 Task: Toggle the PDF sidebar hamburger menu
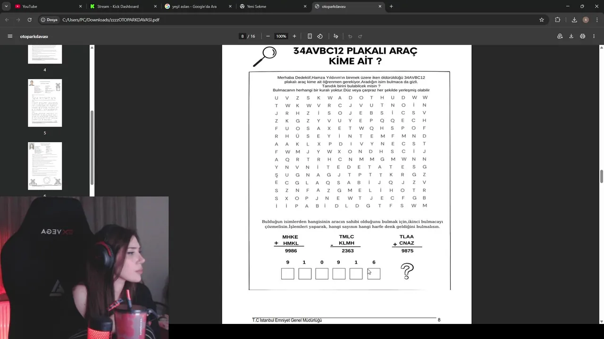pos(10,36)
